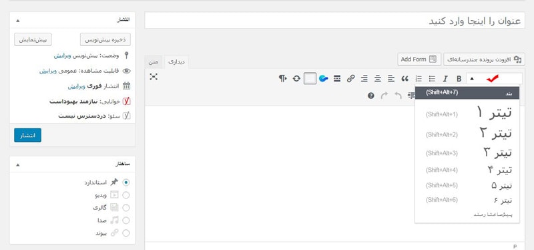Open keyboard shortcuts help question mark
The width and height of the screenshot is (534, 250).
point(371,96)
